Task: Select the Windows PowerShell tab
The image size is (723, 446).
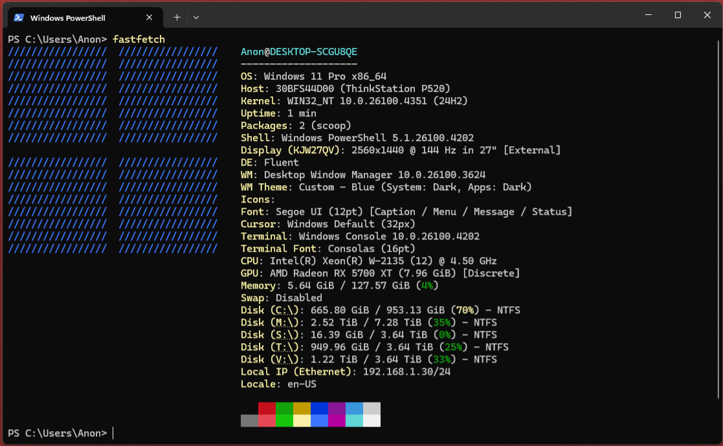Action: tap(85, 17)
